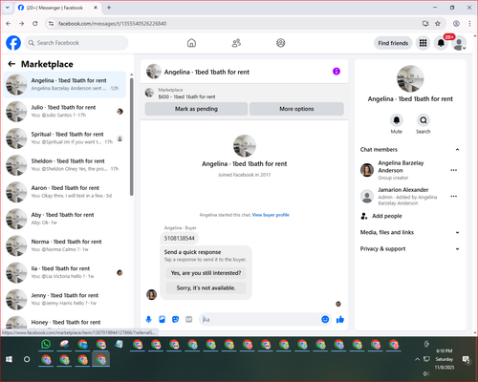The width and height of the screenshot is (478, 382).
Task: Attach a photo with the image icon
Action: tap(162, 319)
